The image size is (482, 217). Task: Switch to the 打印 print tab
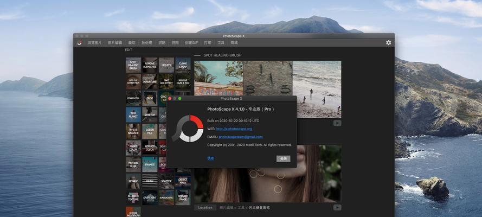coord(208,43)
